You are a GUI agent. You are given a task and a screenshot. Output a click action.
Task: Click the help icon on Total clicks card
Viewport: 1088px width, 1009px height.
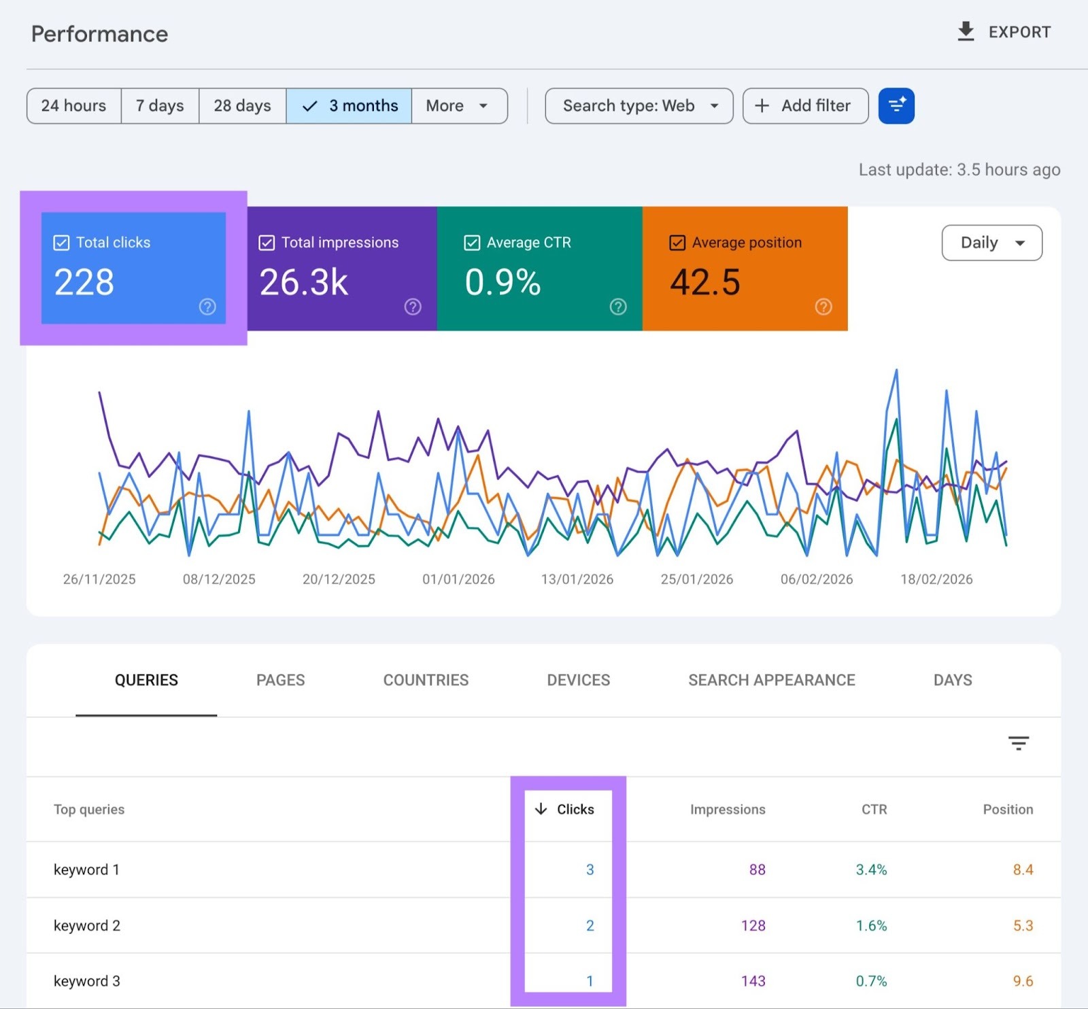207,307
